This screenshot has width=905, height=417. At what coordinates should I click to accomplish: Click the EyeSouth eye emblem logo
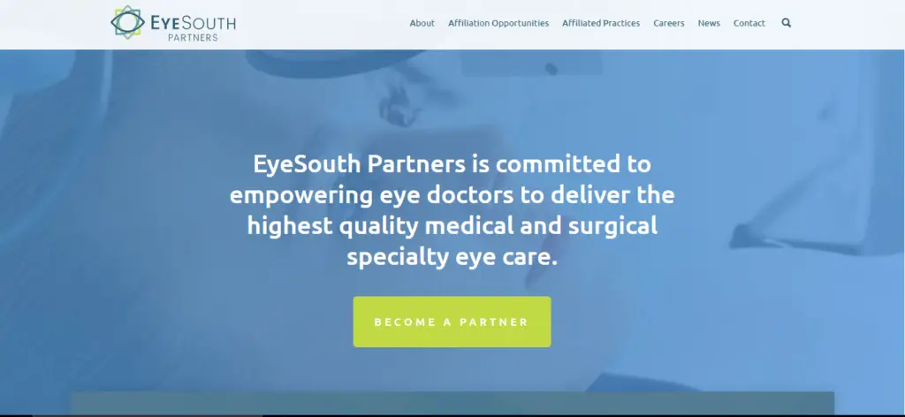click(127, 22)
